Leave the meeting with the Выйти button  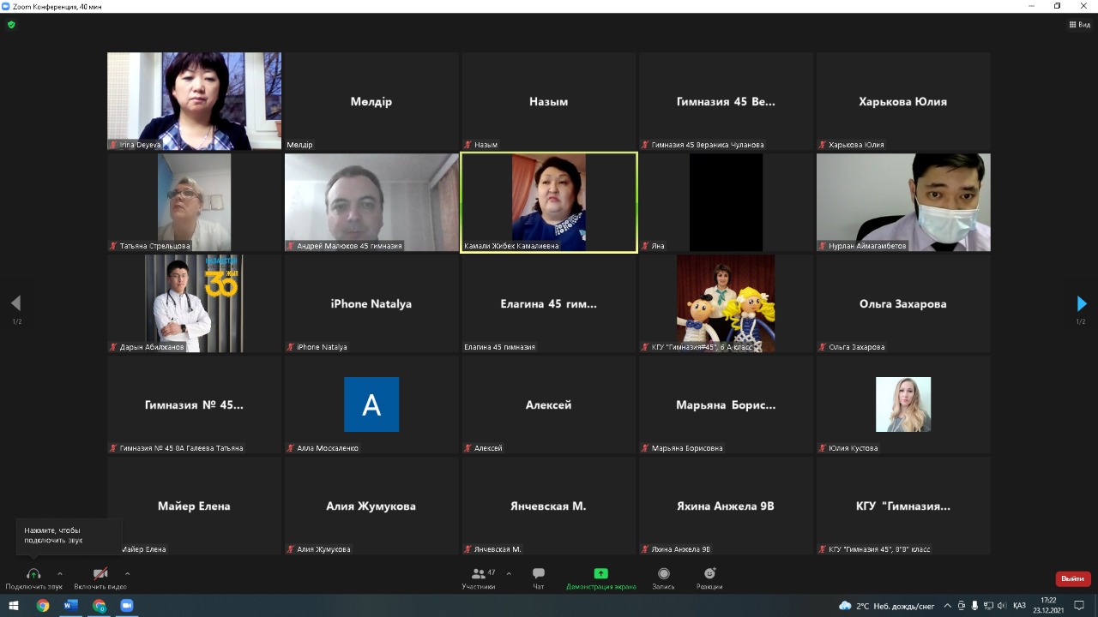[x=1073, y=578]
